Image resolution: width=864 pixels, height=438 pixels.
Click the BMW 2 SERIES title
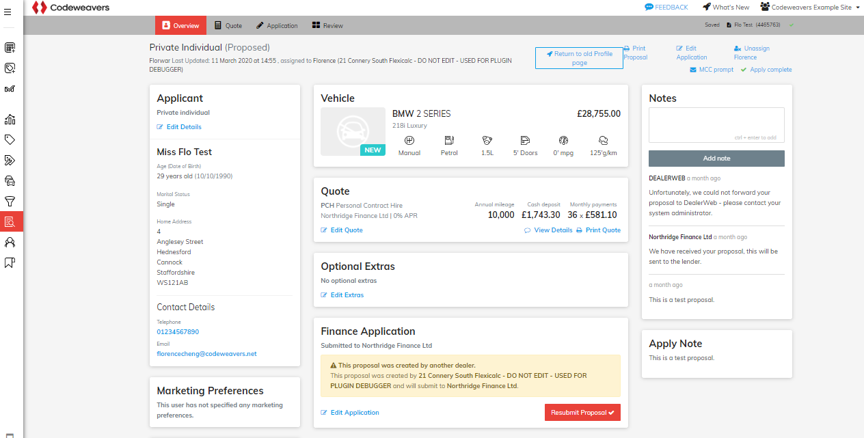tap(422, 114)
